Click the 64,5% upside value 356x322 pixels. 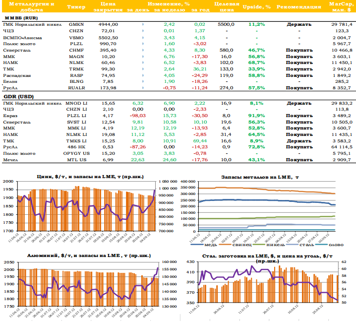[x=256, y=134]
